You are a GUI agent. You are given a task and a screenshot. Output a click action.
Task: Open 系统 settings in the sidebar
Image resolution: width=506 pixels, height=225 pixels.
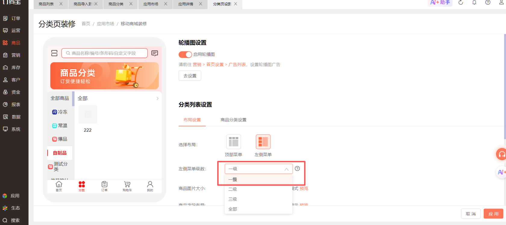point(12,129)
